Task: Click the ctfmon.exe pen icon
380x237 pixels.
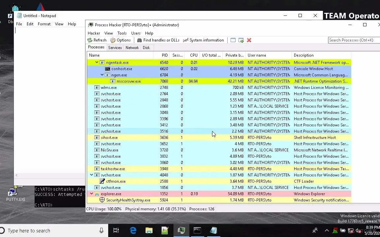Action: pos(102,181)
